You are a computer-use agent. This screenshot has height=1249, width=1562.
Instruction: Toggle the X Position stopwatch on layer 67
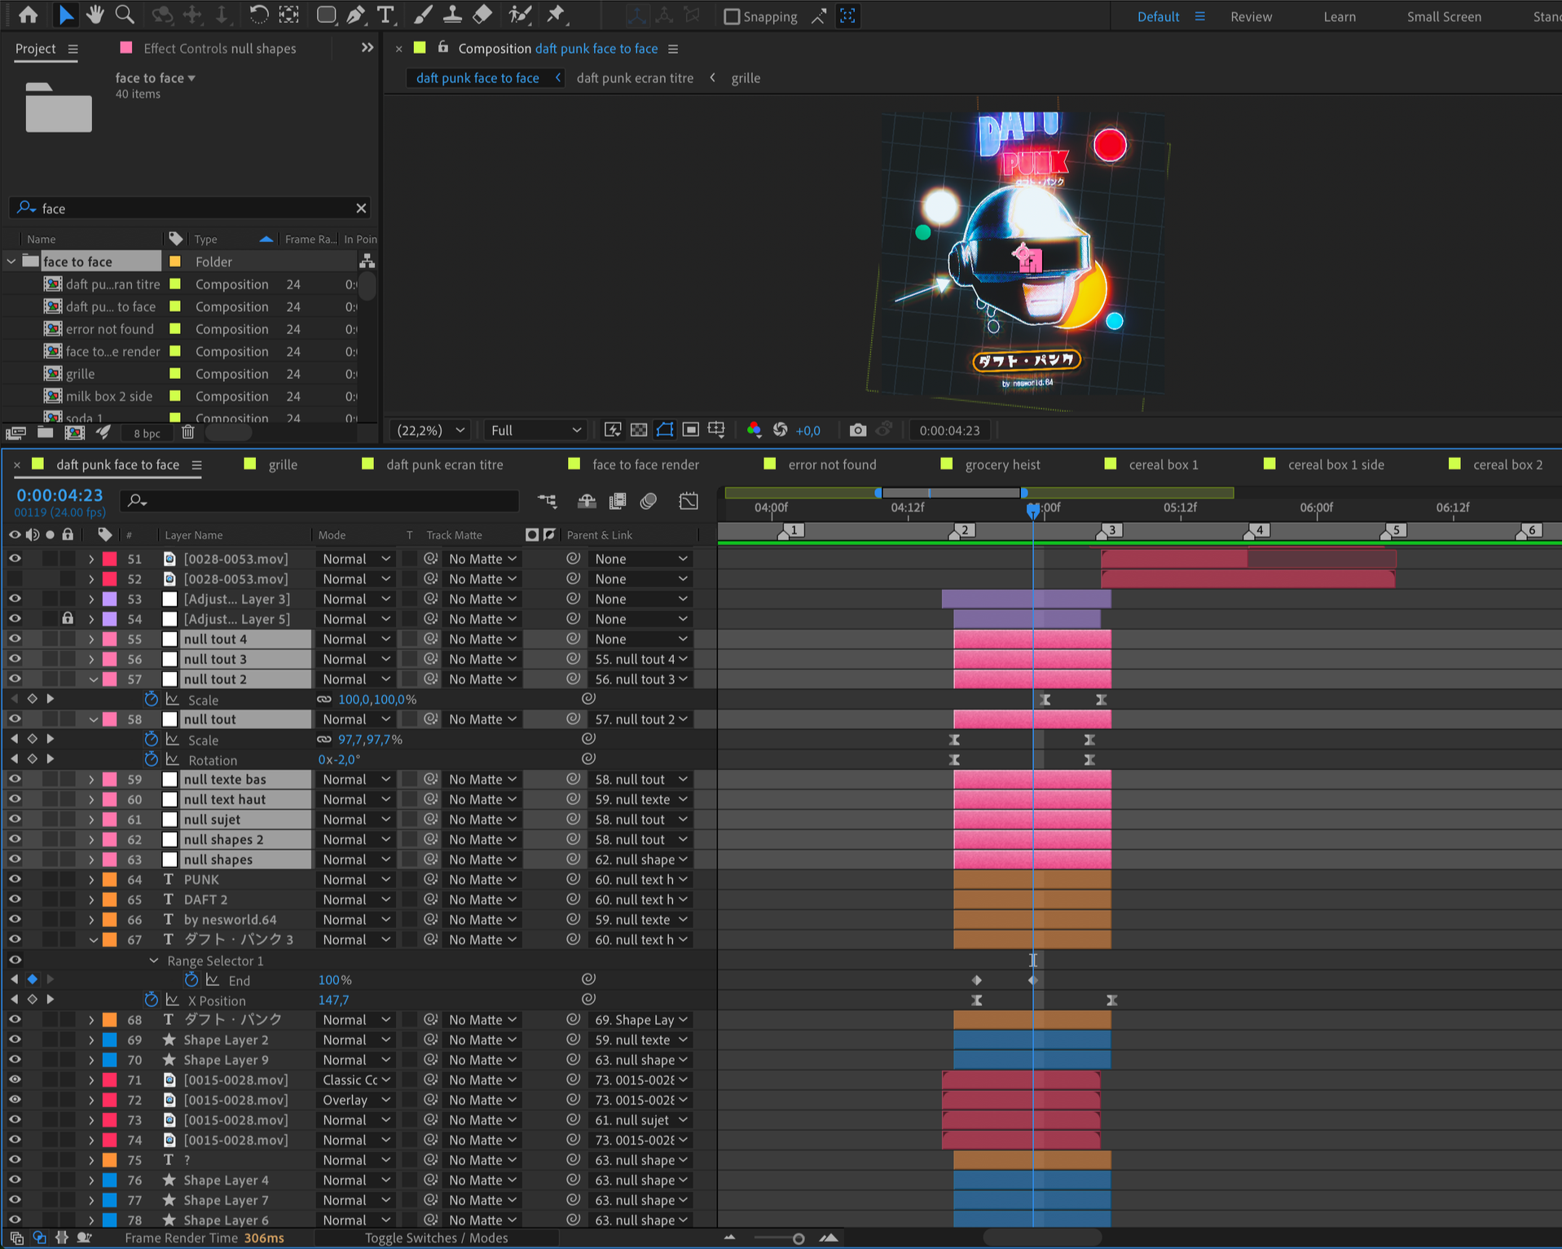click(151, 1000)
